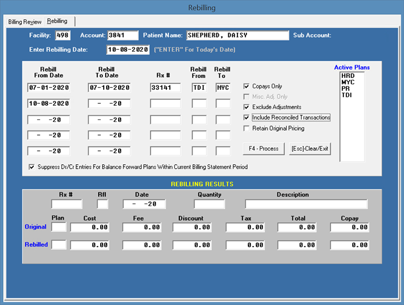This screenshot has width=404, height=305.
Task: Click the [Esc]-Clear/Exit button
Action: pyautogui.click(x=310, y=149)
